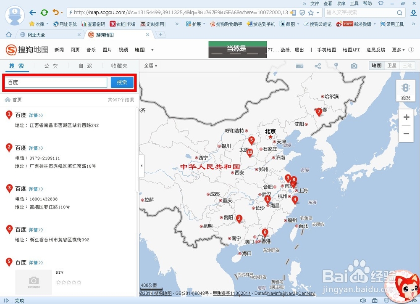This screenshot has height=304, width=420.
Task: Open the 全国 region dropdown
Action: click(150, 66)
